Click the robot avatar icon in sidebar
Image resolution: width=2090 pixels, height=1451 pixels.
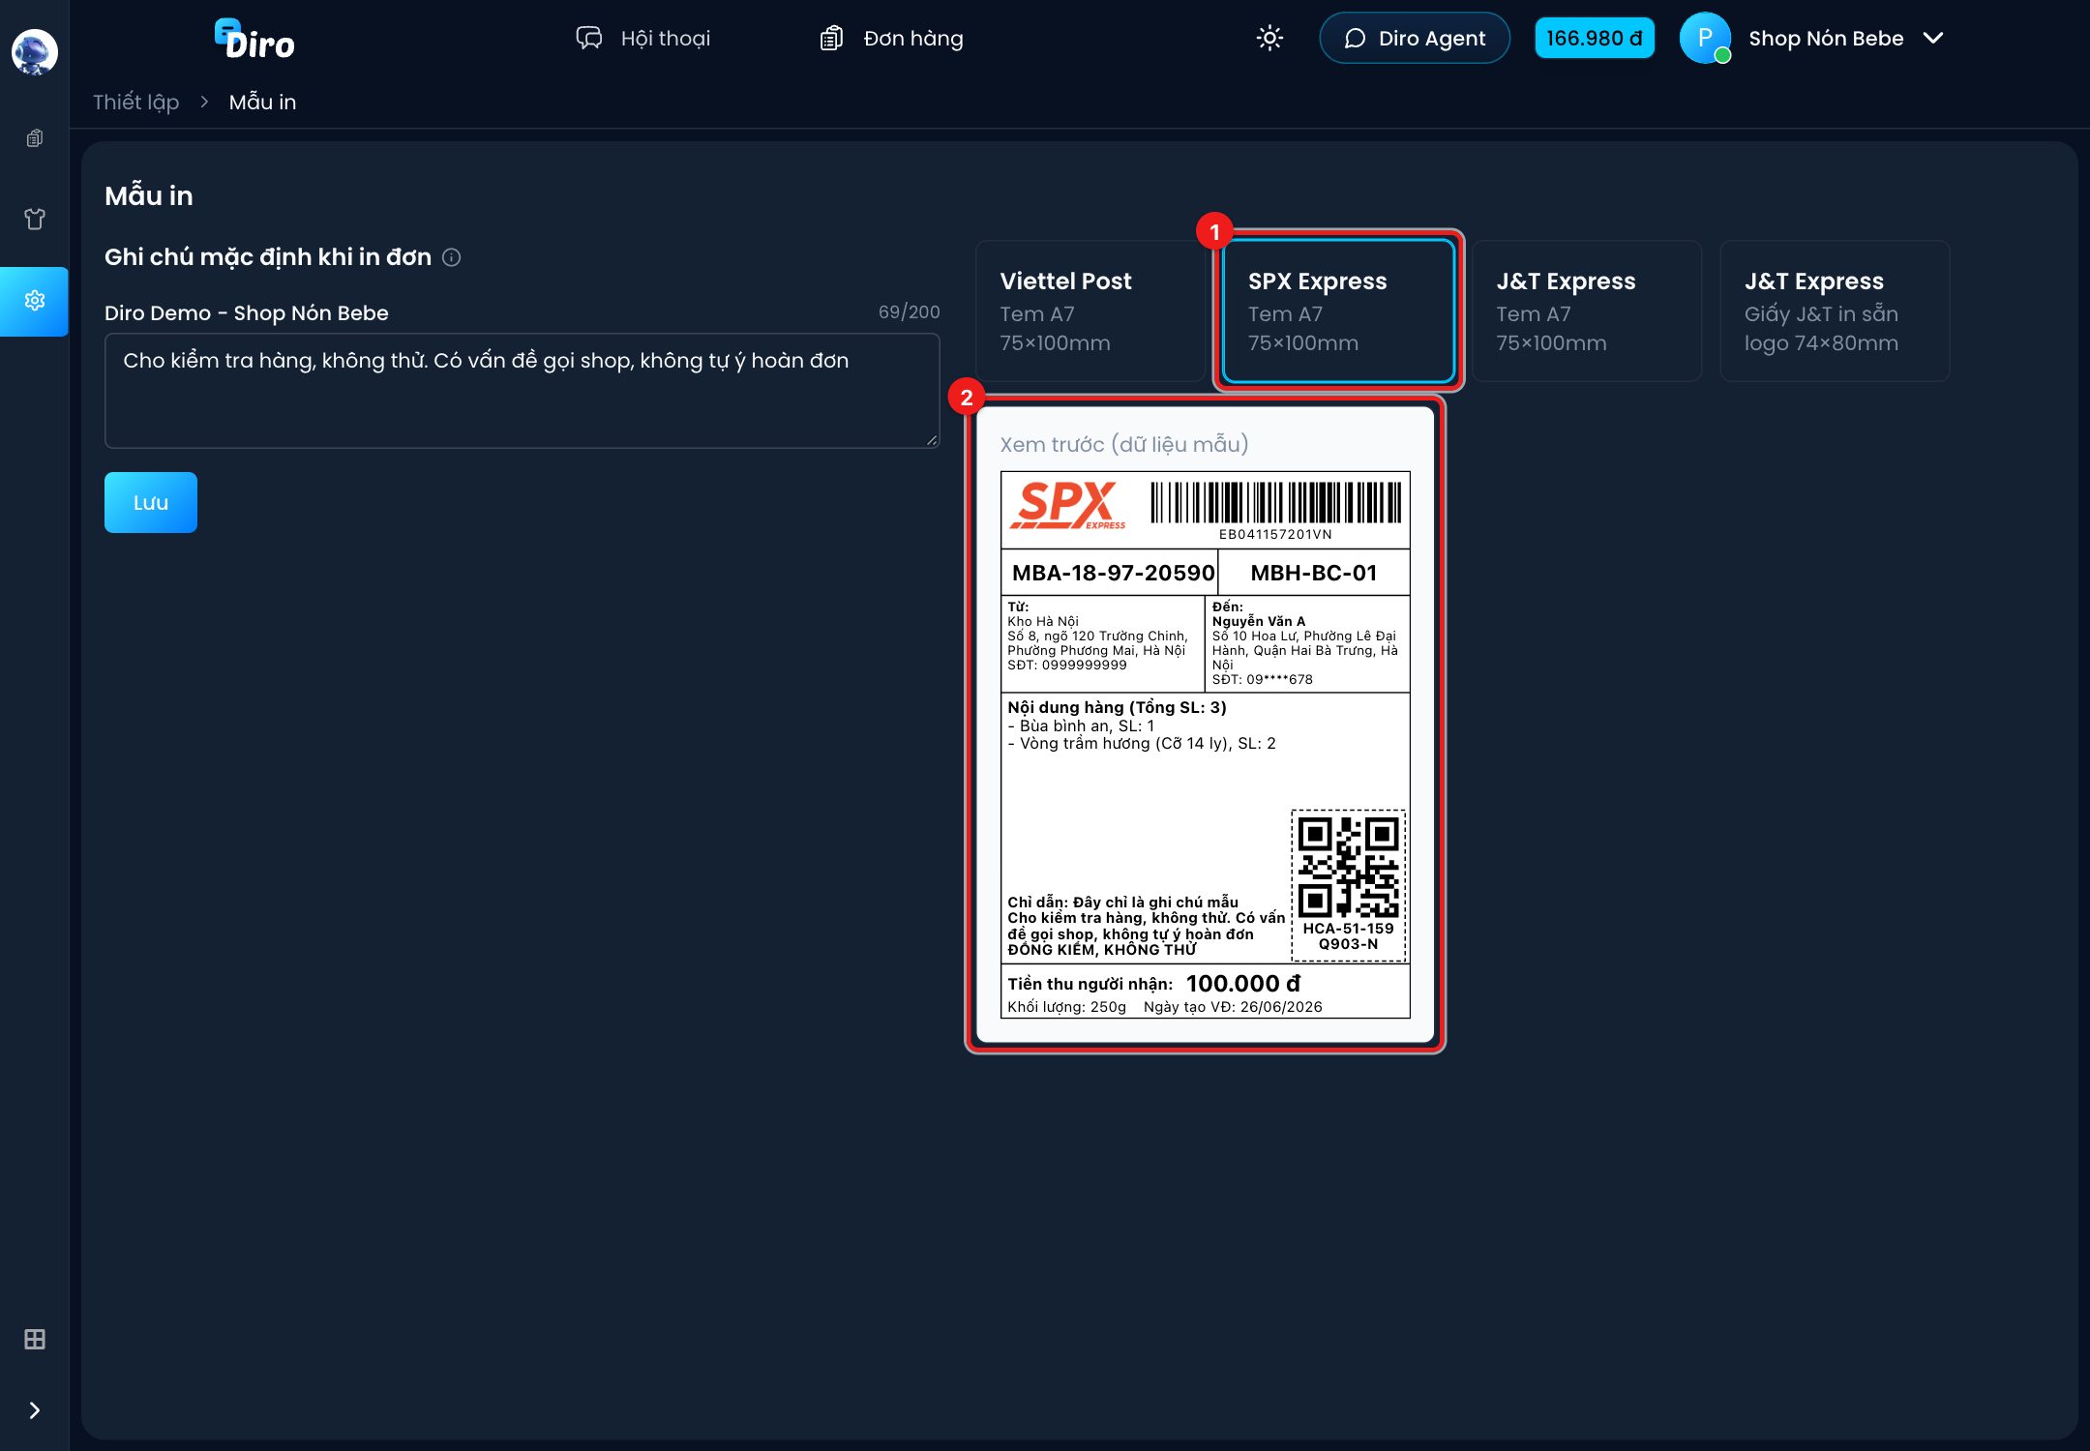click(x=34, y=51)
